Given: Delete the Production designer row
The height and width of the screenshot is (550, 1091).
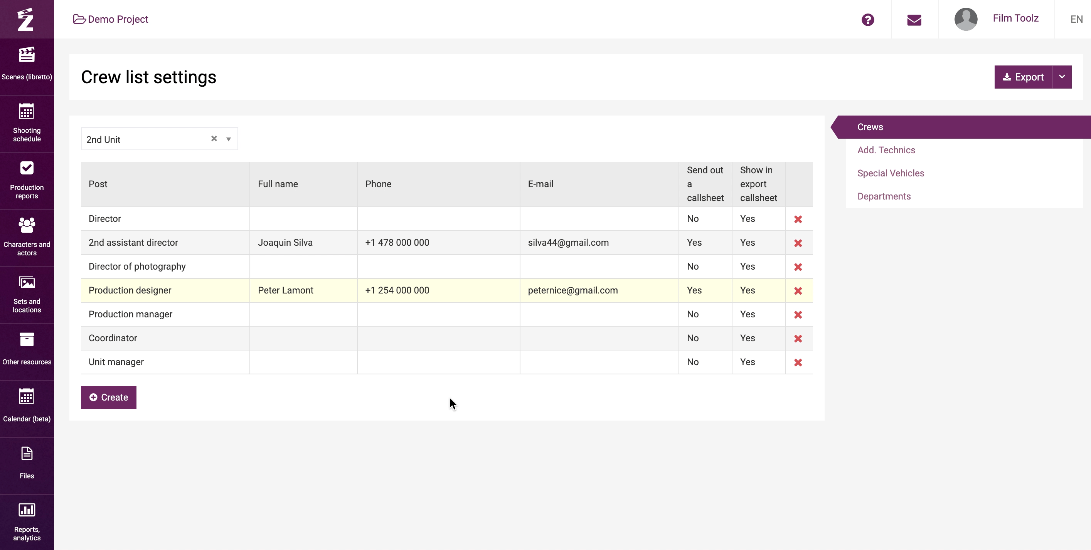Looking at the screenshot, I should (798, 291).
